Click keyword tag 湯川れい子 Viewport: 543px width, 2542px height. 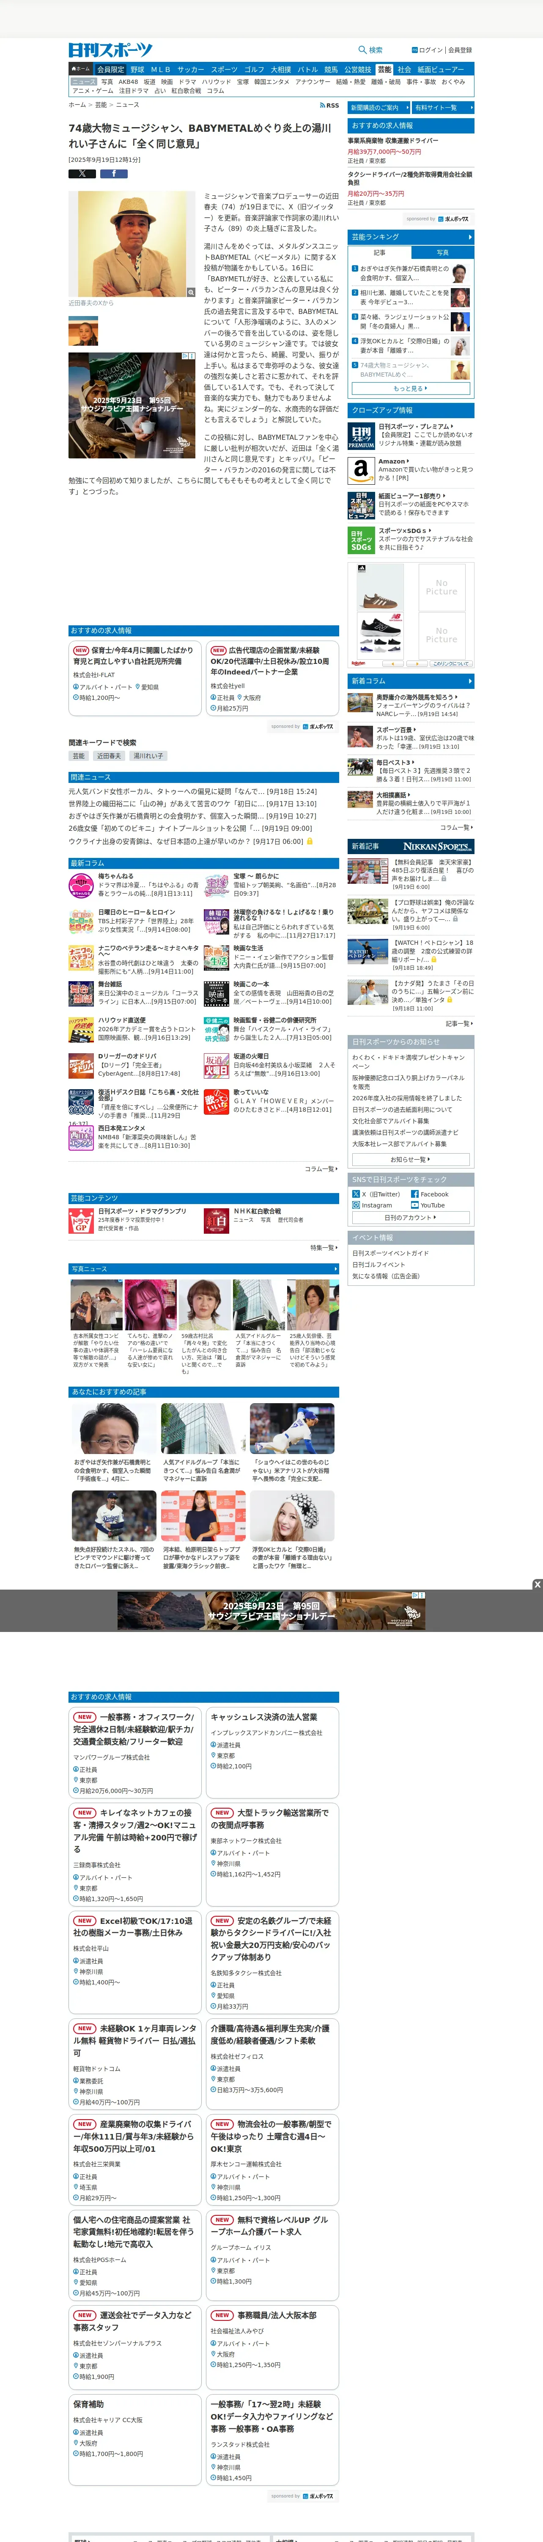coord(148,756)
